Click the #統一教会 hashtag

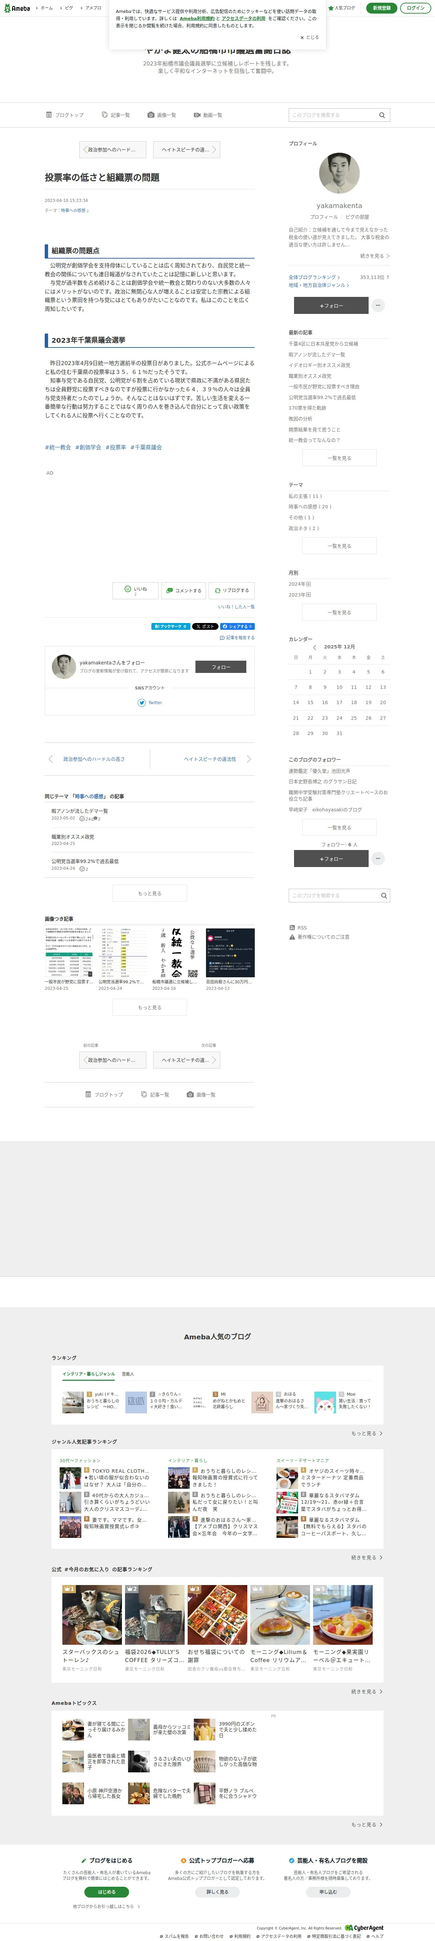58,448
